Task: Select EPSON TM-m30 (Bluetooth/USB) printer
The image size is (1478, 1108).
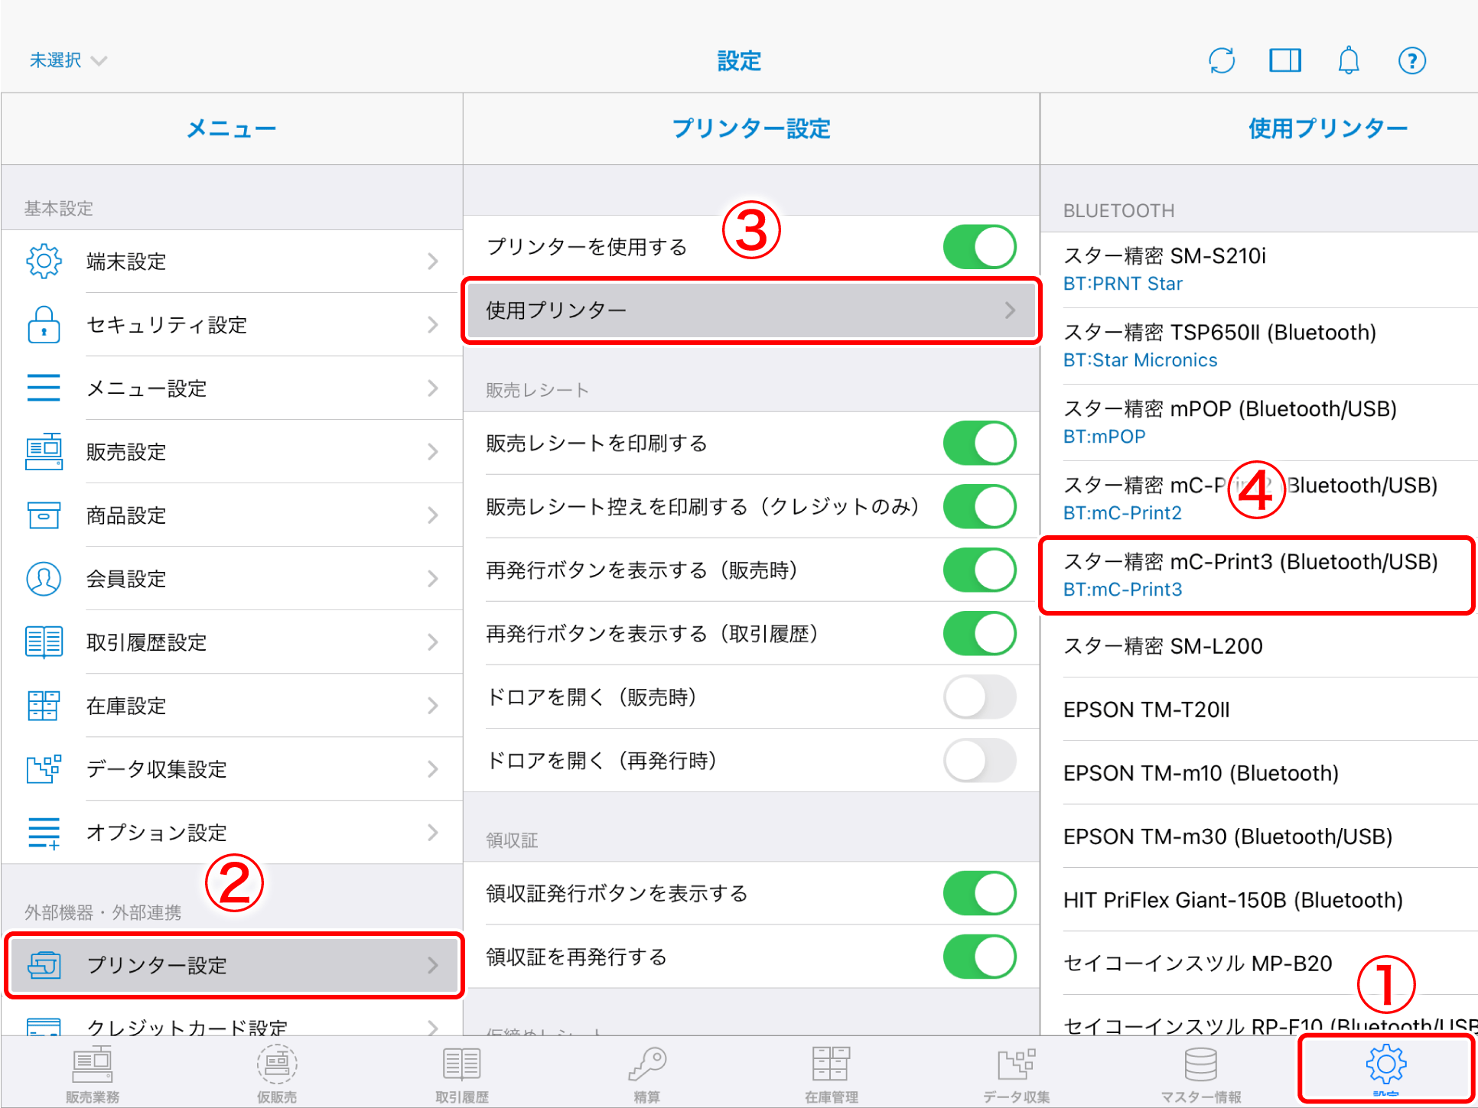Action: [x=1259, y=837]
